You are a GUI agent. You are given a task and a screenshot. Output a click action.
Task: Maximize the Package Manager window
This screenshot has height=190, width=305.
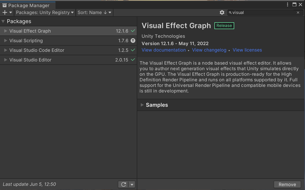294,5
